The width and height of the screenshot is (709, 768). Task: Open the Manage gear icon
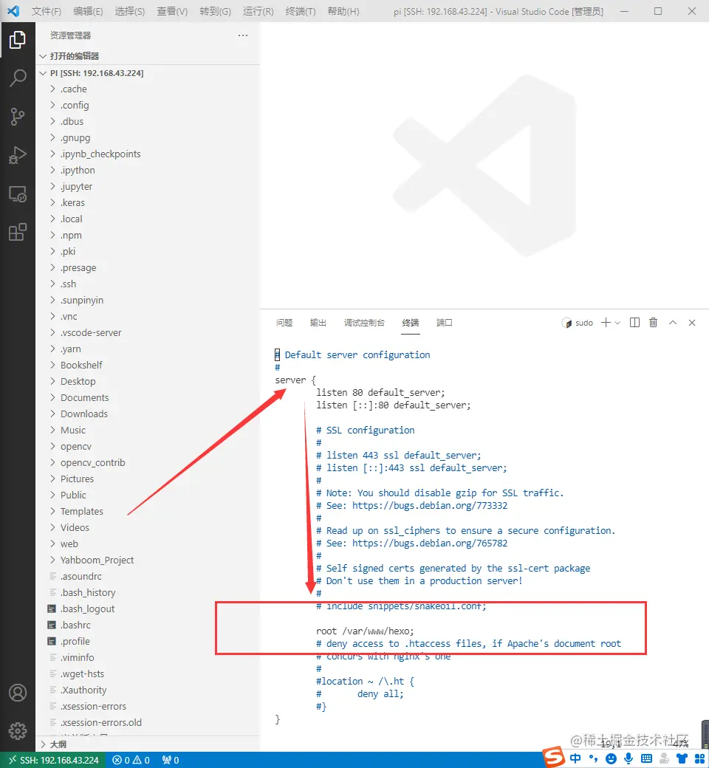[x=18, y=731]
